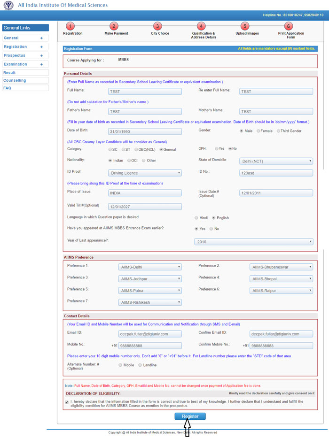329x439 pixels.
Task: Select OBC(NCL) category radio button
Action: click(136, 149)
